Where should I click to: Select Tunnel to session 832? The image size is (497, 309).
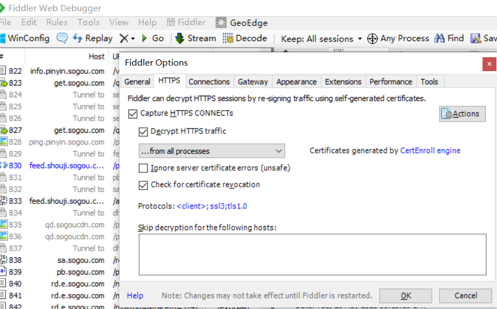60,189
